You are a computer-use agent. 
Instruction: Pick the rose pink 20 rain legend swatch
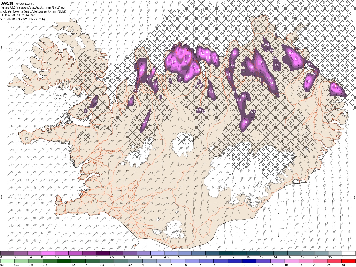[320, 261]
